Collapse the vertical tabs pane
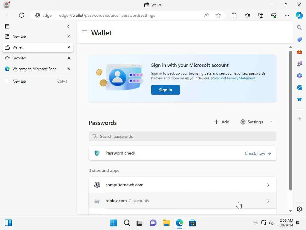 pyautogui.click(x=68, y=26)
